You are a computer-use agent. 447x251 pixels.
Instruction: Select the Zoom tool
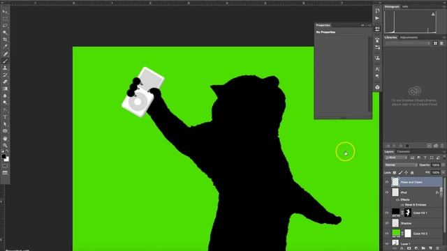(x=5, y=146)
